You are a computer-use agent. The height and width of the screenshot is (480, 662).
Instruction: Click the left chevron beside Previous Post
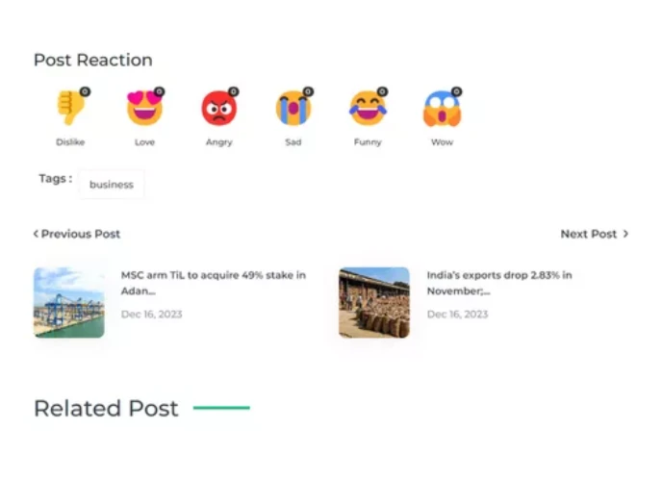click(x=36, y=234)
